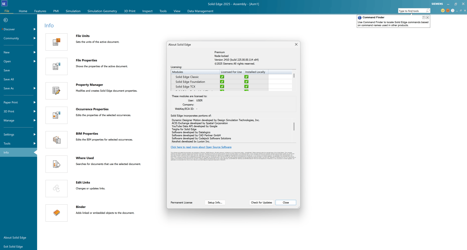Viewport: 467px width, 250px height.
Task: Click the back arrow in the File menu
Action: (6, 20)
